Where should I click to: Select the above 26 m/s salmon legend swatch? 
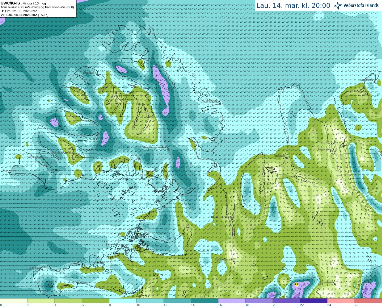pyautogui.click(x=368, y=301)
